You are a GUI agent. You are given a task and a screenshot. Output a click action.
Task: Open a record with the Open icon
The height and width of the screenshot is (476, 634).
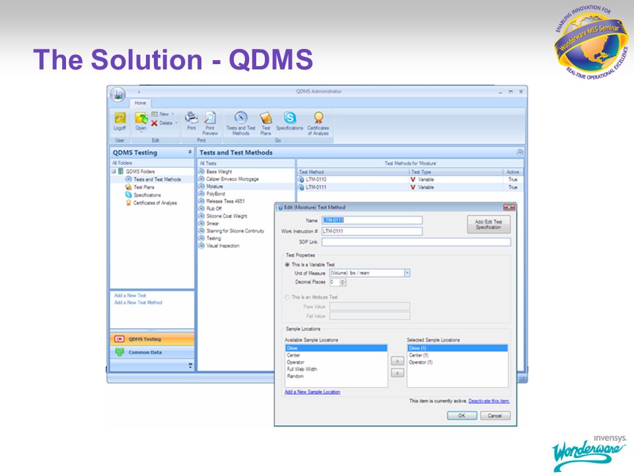[141, 118]
